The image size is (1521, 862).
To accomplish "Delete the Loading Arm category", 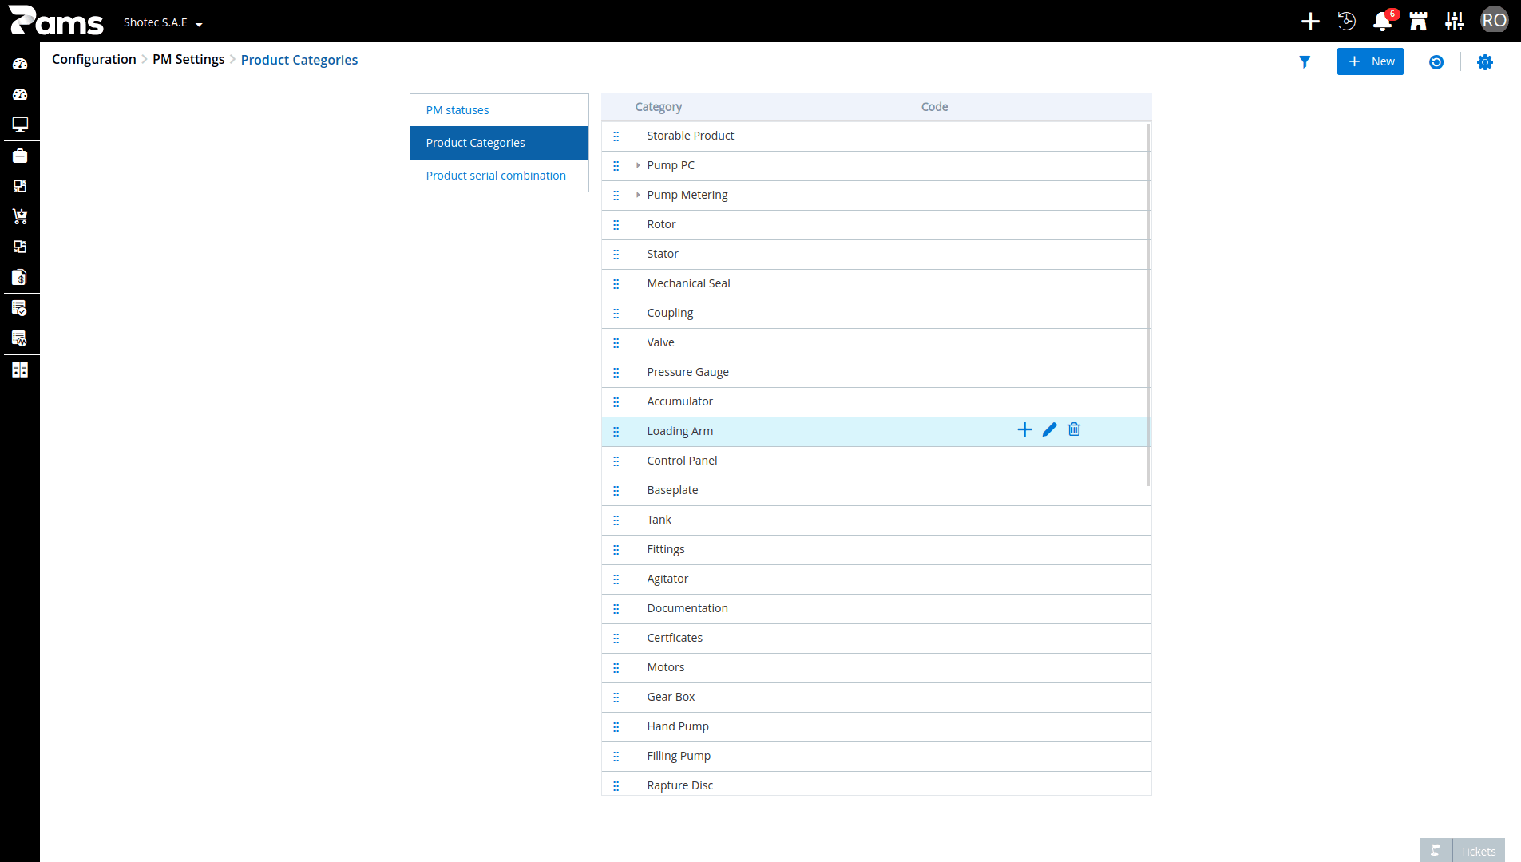I will pos(1074,429).
